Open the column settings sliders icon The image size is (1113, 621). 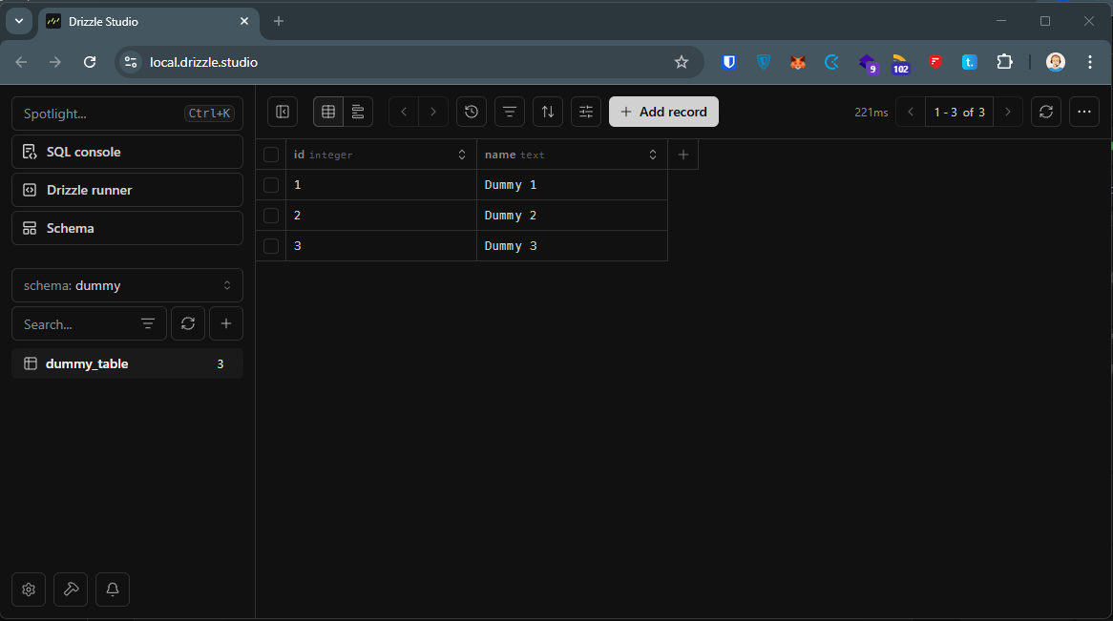click(x=586, y=112)
